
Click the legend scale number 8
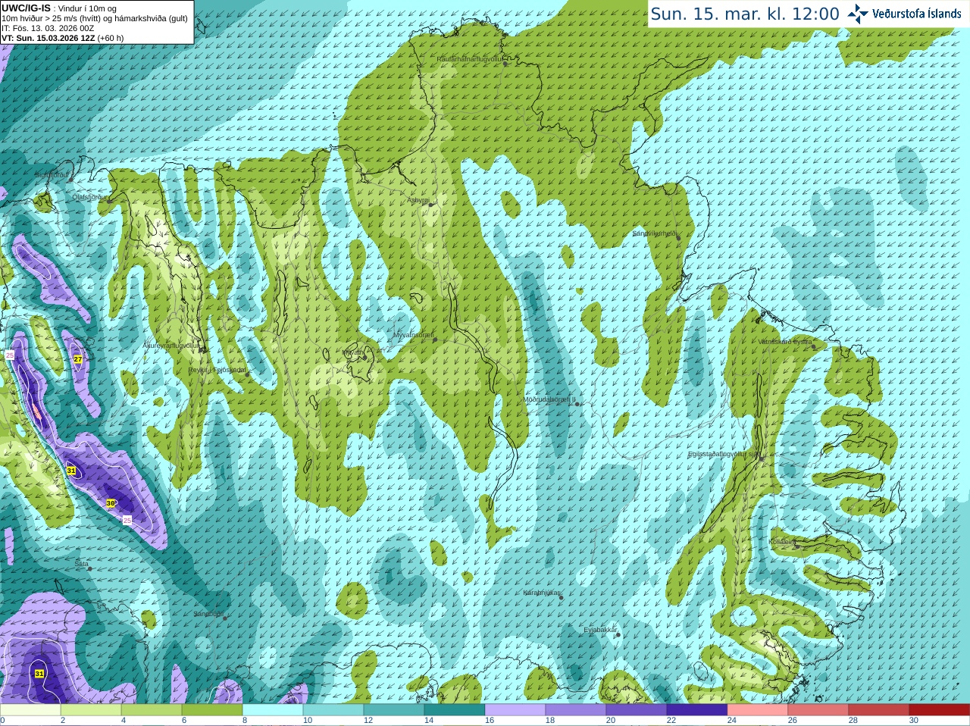tap(246, 721)
